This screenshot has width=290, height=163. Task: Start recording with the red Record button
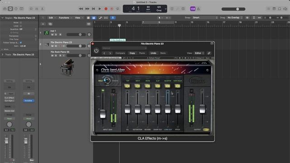click(106, 9)
